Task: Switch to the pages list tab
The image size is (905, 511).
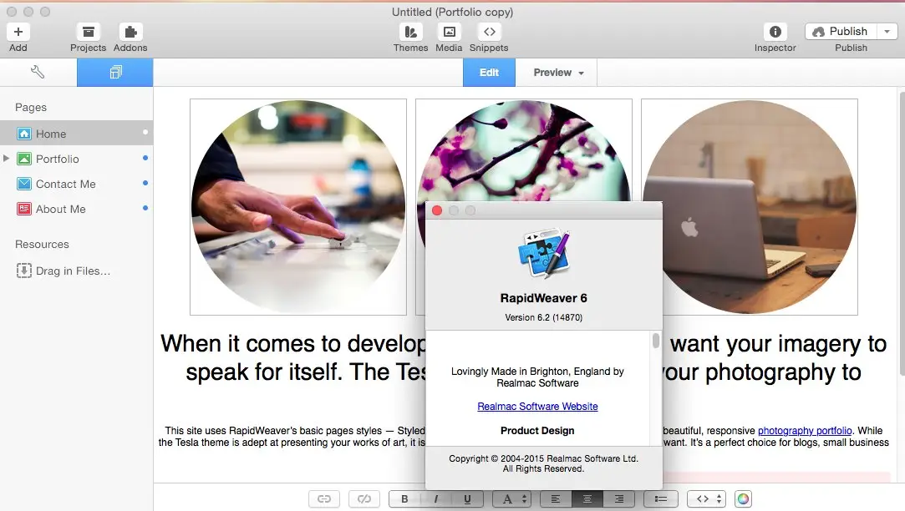Action: tap(114, 72)
